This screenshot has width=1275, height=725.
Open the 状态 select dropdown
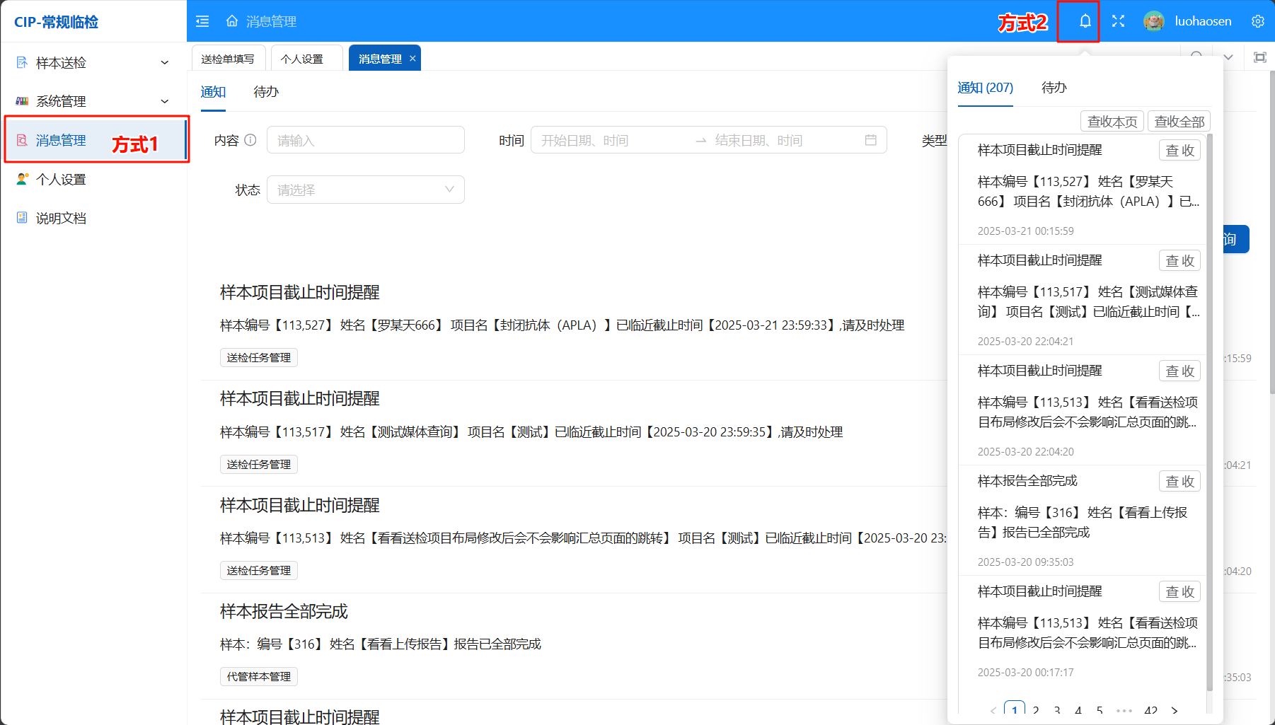click(365, 190)
